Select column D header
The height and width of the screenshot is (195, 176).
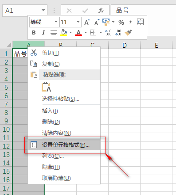click(x=125, y=45)
